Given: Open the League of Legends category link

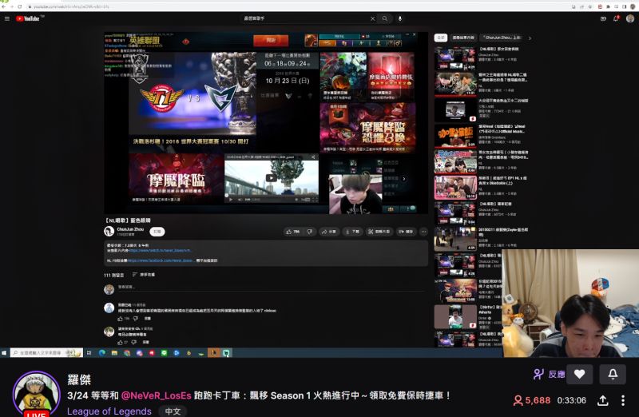Looking at the screenshot, I should (x=109, y=411).
